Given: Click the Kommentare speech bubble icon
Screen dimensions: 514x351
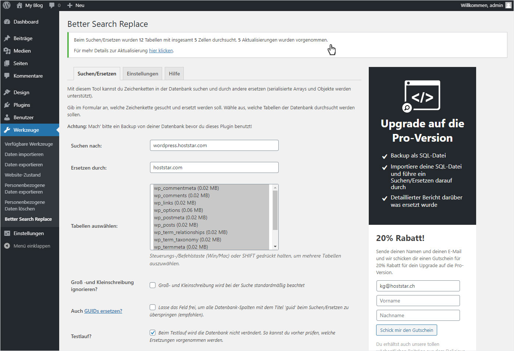Looking at the screenshot, I should pyautogui.click(x=7, y=76).
